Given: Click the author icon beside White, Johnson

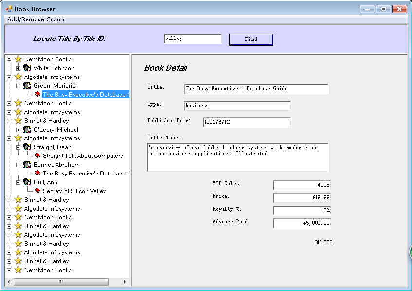Looking at the screenshot, I should pyautogui.click(x=27, y=68).
